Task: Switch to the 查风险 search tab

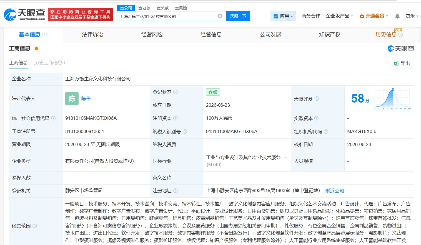Action: click(181, 8)
